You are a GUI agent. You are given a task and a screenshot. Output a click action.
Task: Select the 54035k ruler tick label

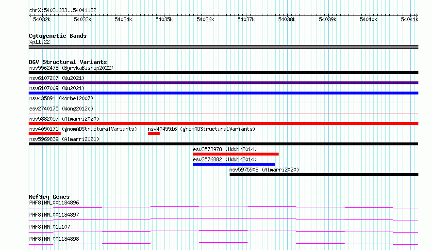coord(164,19)
